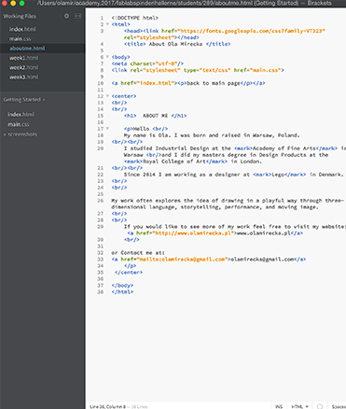The width and height of the screenshot is (346, 409).
Task: Click the closing center tag
Action: click(129, 273)
